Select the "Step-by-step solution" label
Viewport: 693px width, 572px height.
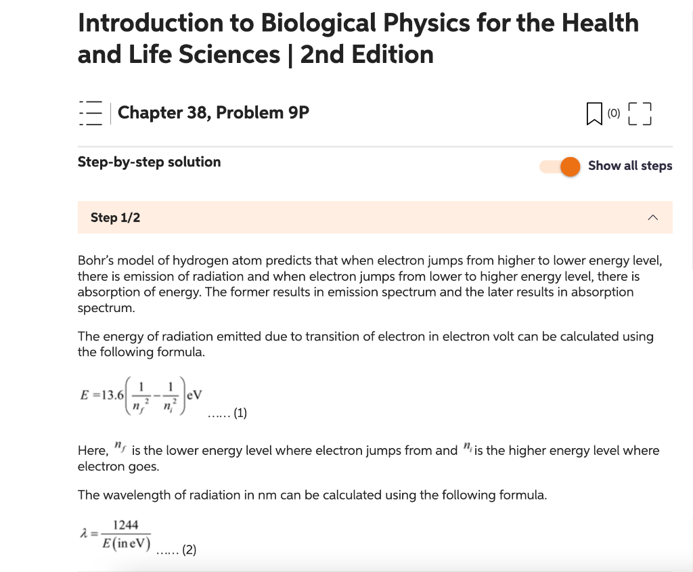coord(149,162)
